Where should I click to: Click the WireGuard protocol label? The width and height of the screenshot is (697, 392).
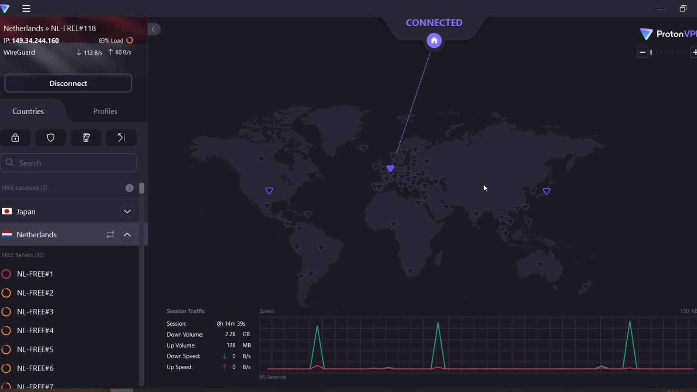[x=19, y=52]
